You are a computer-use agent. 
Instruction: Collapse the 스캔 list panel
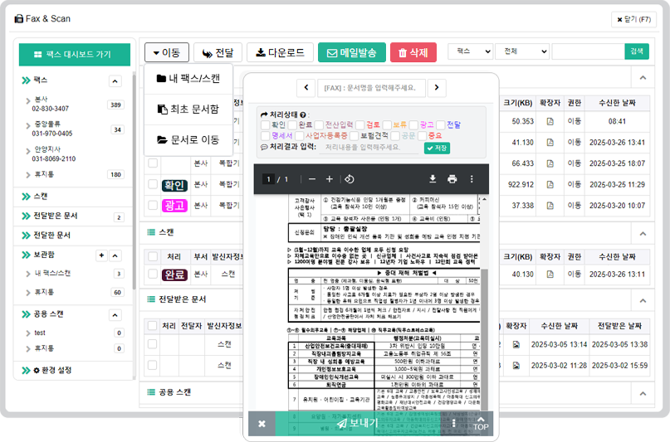point(643,234)
